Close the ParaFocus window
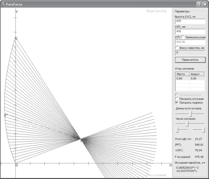Viewport: 209px width, 179px height. pyautogui.click(x=205, y=4)
